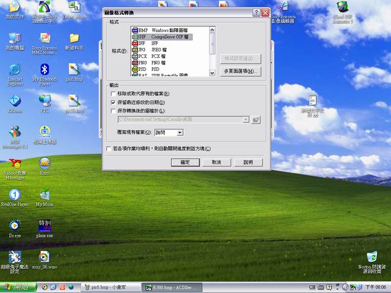Open the Sony Ericsson image editor shortcut
This screenshot has width=391, height=293.
pos(283,12)
